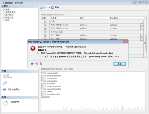Image resolution: width=149 pixels, height=114 pixels.
Task: Click the 用户映射 page icon
Action: pos(3,15)
